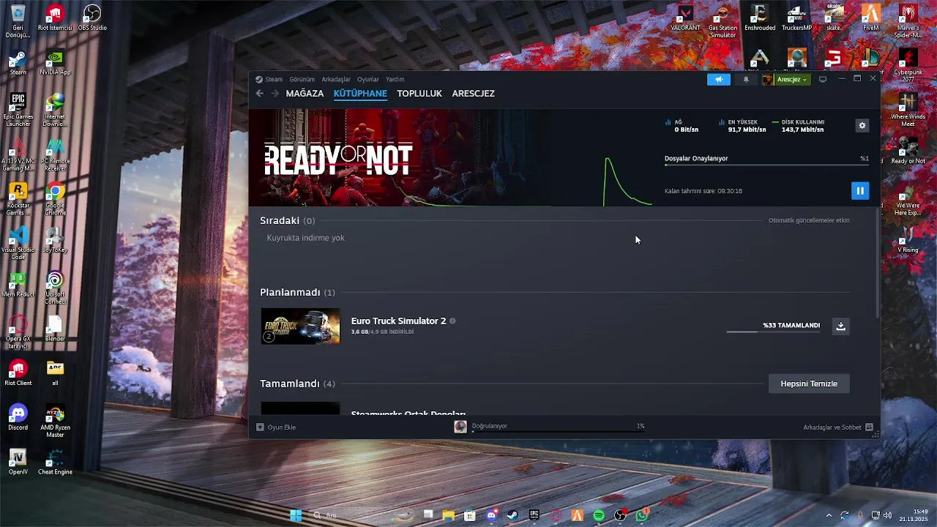Click the Sıradaki (0) heading

287,220
